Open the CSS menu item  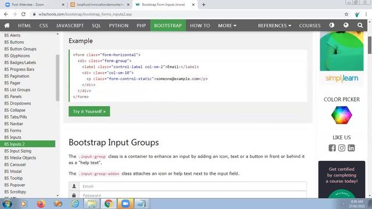(x=44, y=26)
